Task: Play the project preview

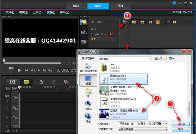Action: tap(20, 70)
